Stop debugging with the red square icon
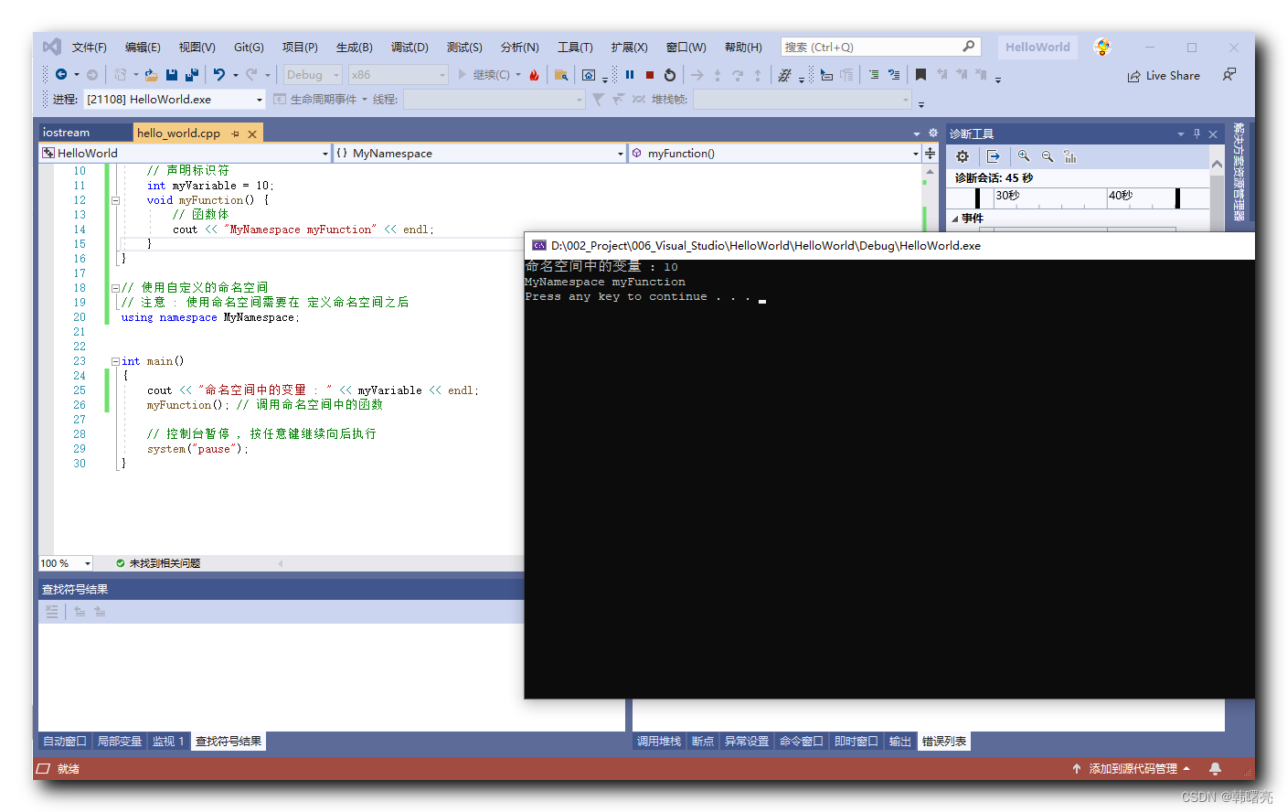1287x812 pixels. pyautogui.click(x=650, y=75)
